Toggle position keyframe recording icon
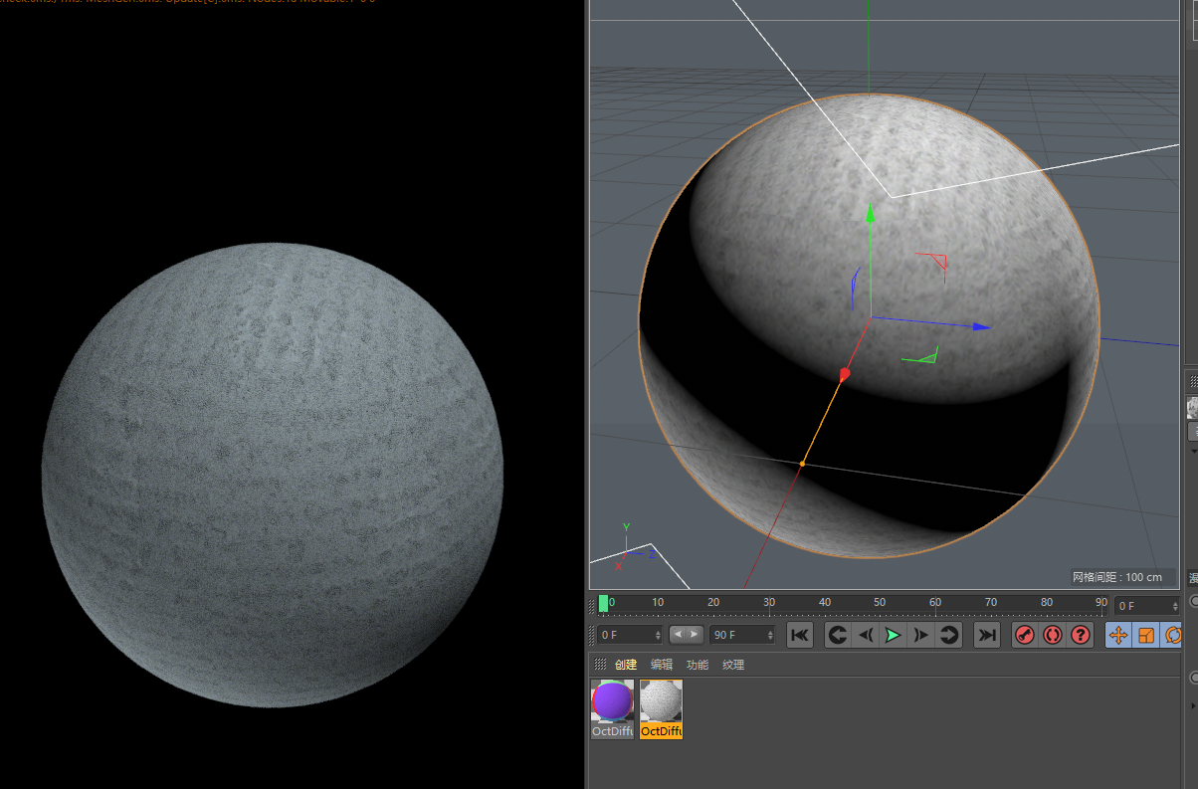The image size is (1198, 789). coord(1118,635)
